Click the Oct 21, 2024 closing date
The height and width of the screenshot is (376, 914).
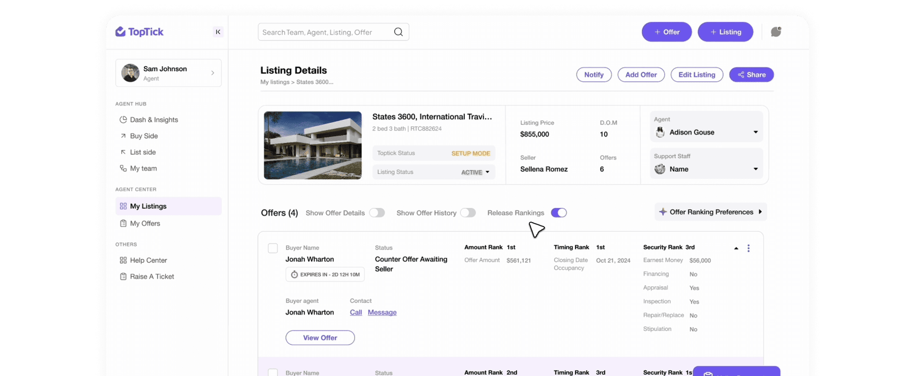613,260
